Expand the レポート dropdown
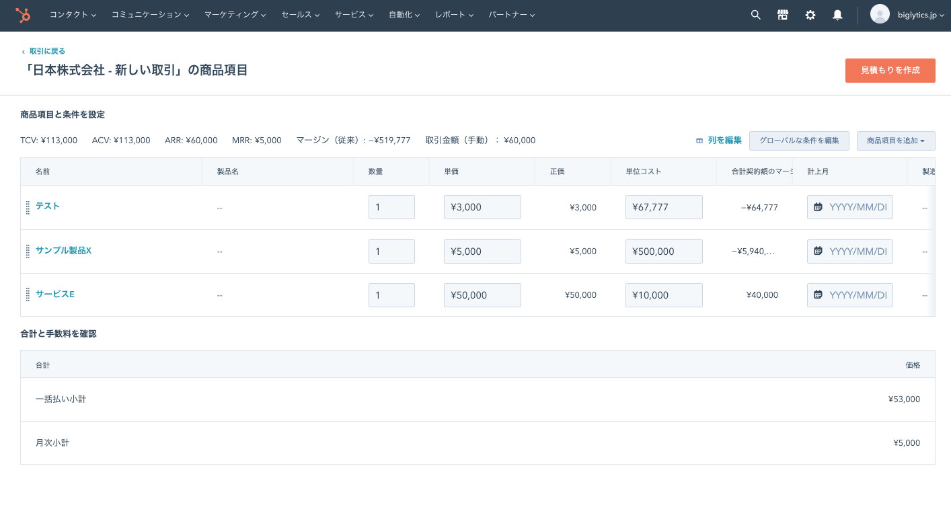 [x=454, y=15]
